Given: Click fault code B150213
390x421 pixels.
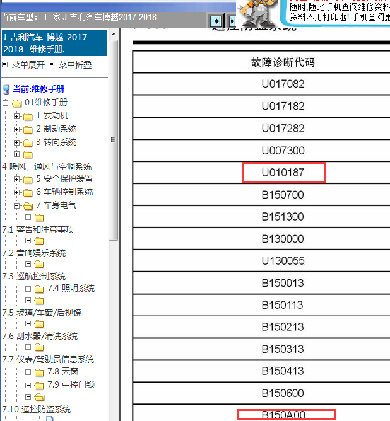Looking at the screenshot, I should point(283,327).
